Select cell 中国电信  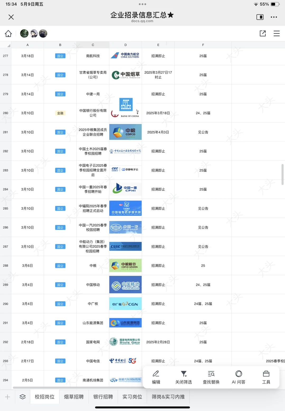pos(93,361)
